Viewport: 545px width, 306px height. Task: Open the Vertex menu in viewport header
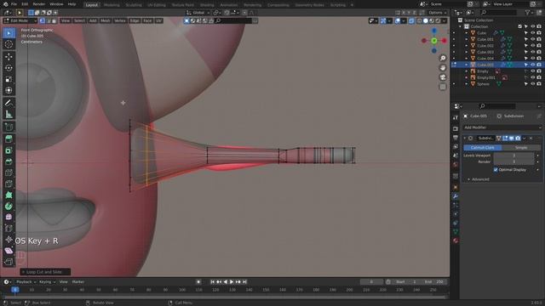pyautogui.click(x=120, y=20)
